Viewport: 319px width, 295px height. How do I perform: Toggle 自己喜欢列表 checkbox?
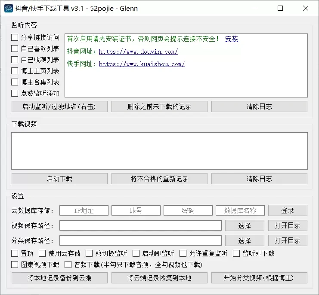pos(15,49)
